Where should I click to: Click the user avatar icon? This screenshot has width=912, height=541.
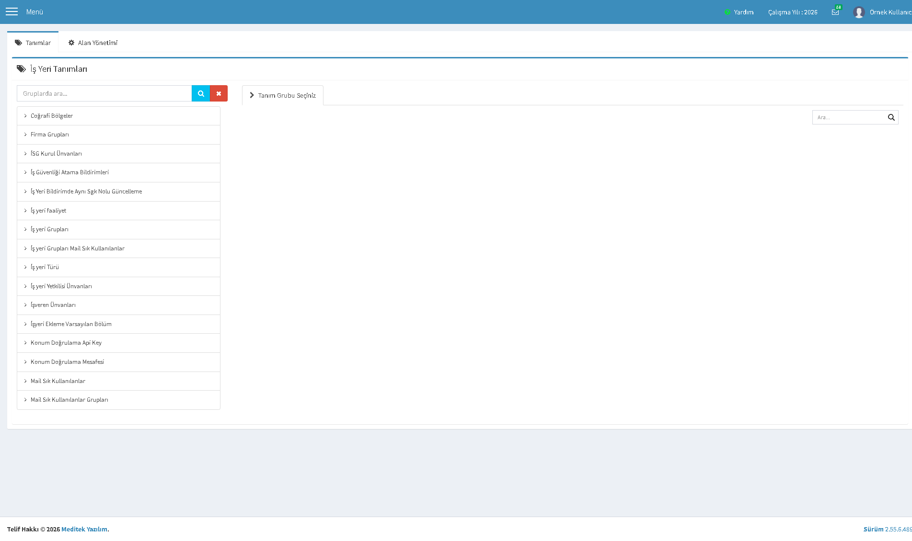(x=859, y=12)
